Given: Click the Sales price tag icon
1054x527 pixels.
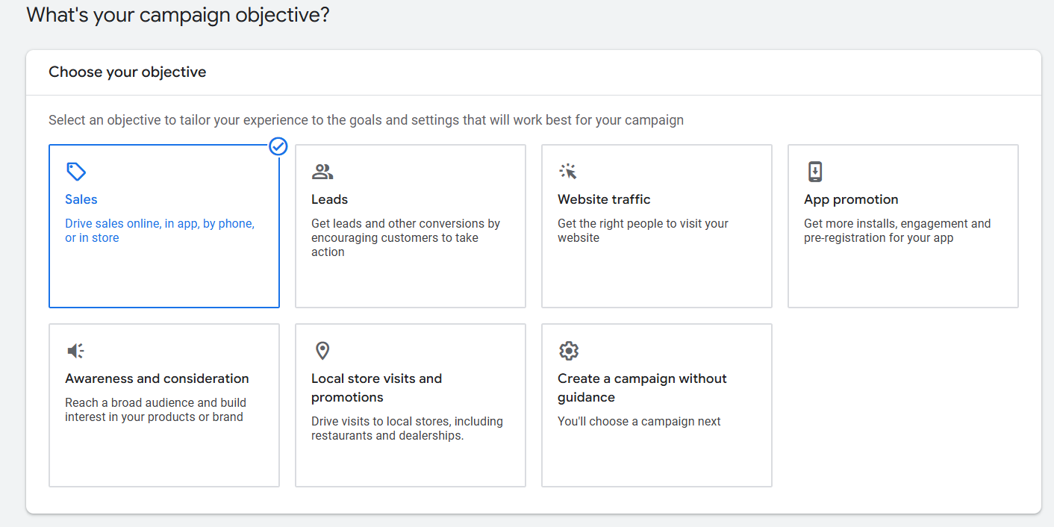Looking at the screenshot, I should pos(76,172).
